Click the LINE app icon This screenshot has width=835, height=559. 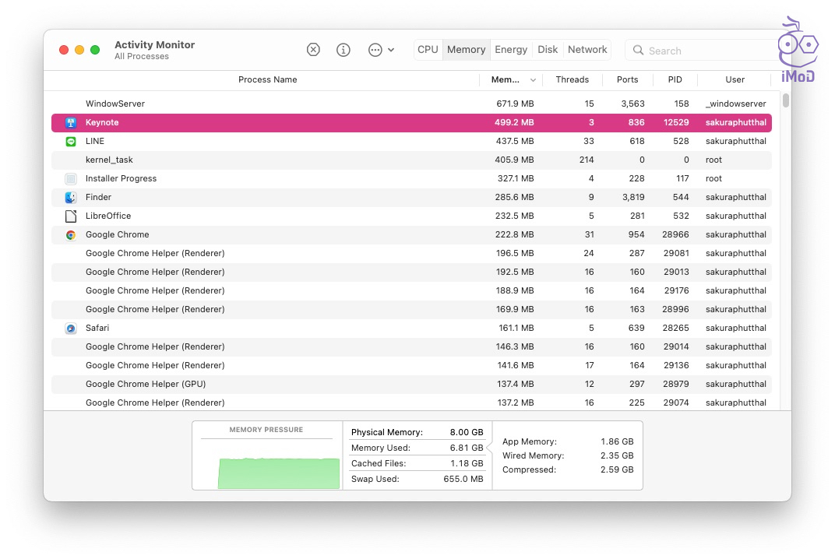tap(71, 141)
